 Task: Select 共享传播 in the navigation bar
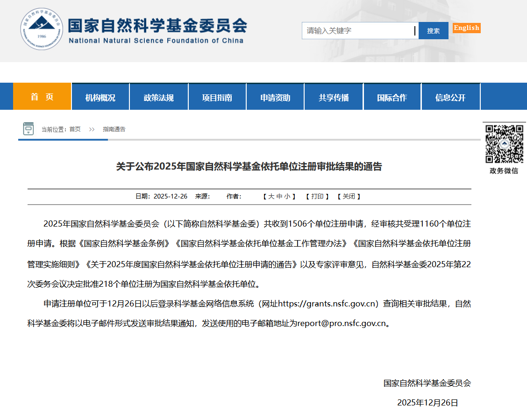[x=334, y=98]
